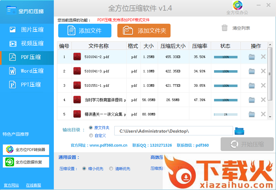Open 全方位PDF转换器 product recommendation
Viewport: 276px width, 190px height.
point(26,150)
